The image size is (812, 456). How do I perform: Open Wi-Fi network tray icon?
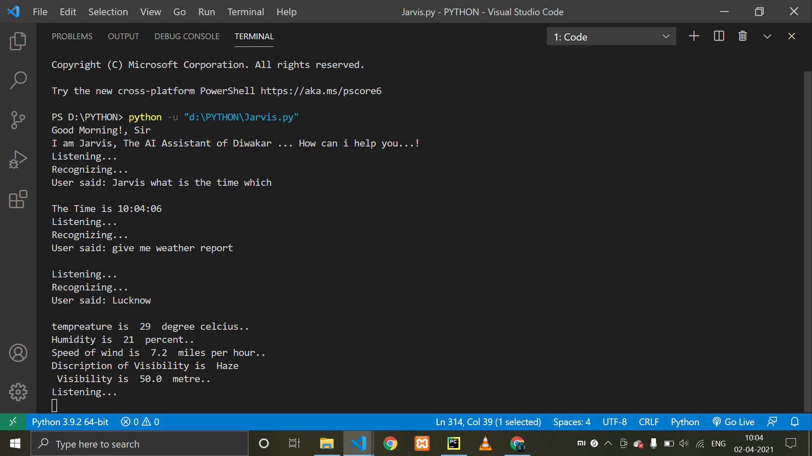(x=700, y=443)
